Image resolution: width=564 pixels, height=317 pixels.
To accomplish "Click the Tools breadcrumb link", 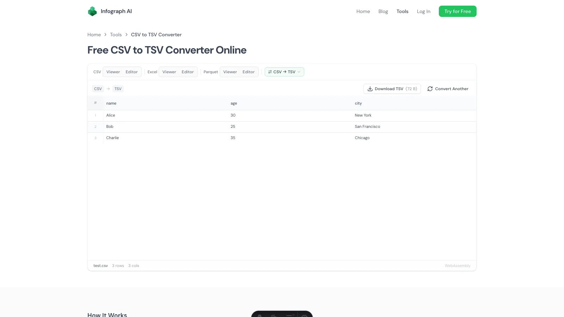I will click(116, 35).
